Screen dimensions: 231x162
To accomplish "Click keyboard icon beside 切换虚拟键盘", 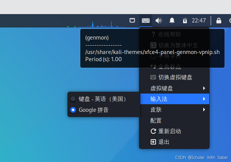I will 153,77.
